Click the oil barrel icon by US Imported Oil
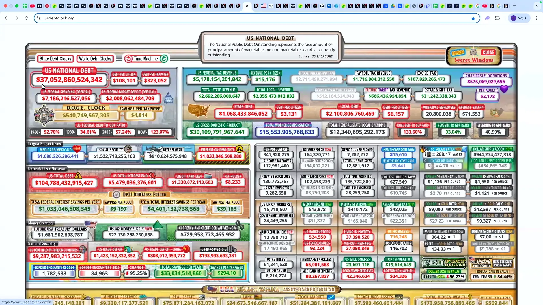The image size is (543, 305). coord(232,249)
